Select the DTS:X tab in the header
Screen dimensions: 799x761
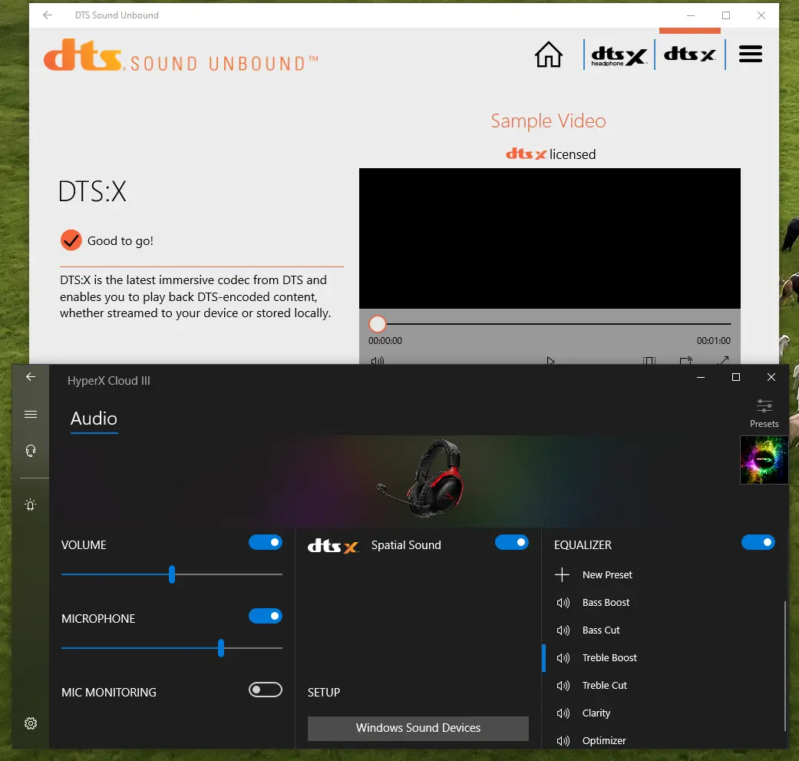[x=689, y=54]
